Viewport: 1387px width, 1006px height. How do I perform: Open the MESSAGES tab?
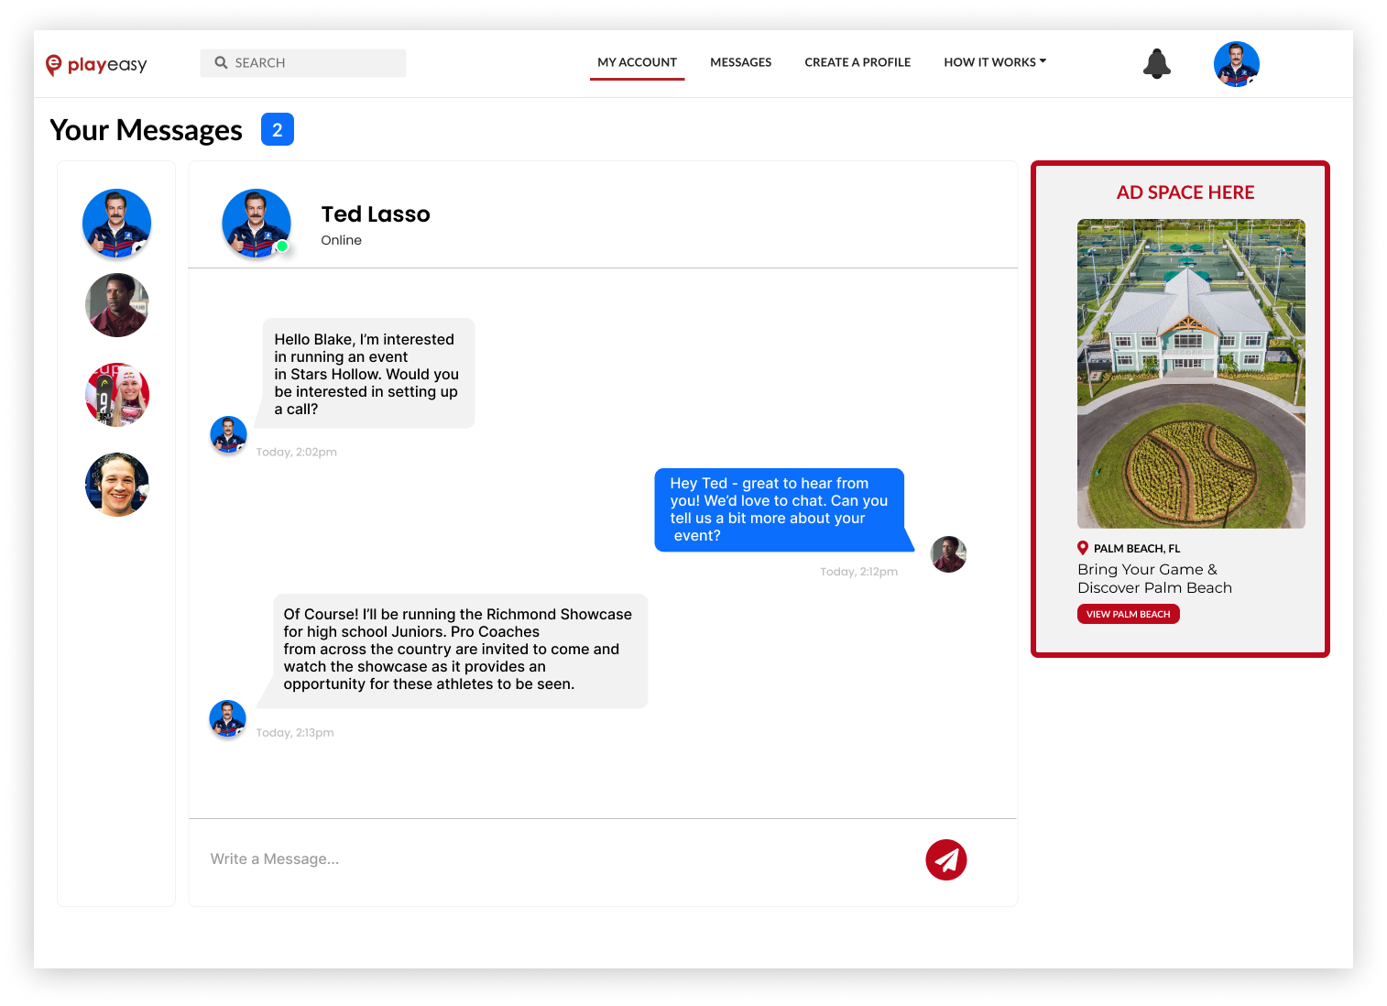741,62
